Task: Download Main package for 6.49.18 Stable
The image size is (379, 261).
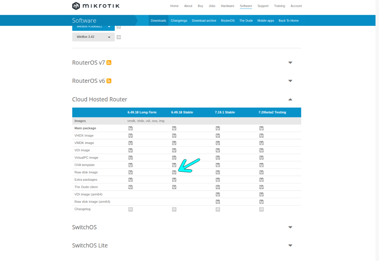Action: [174, 128]
